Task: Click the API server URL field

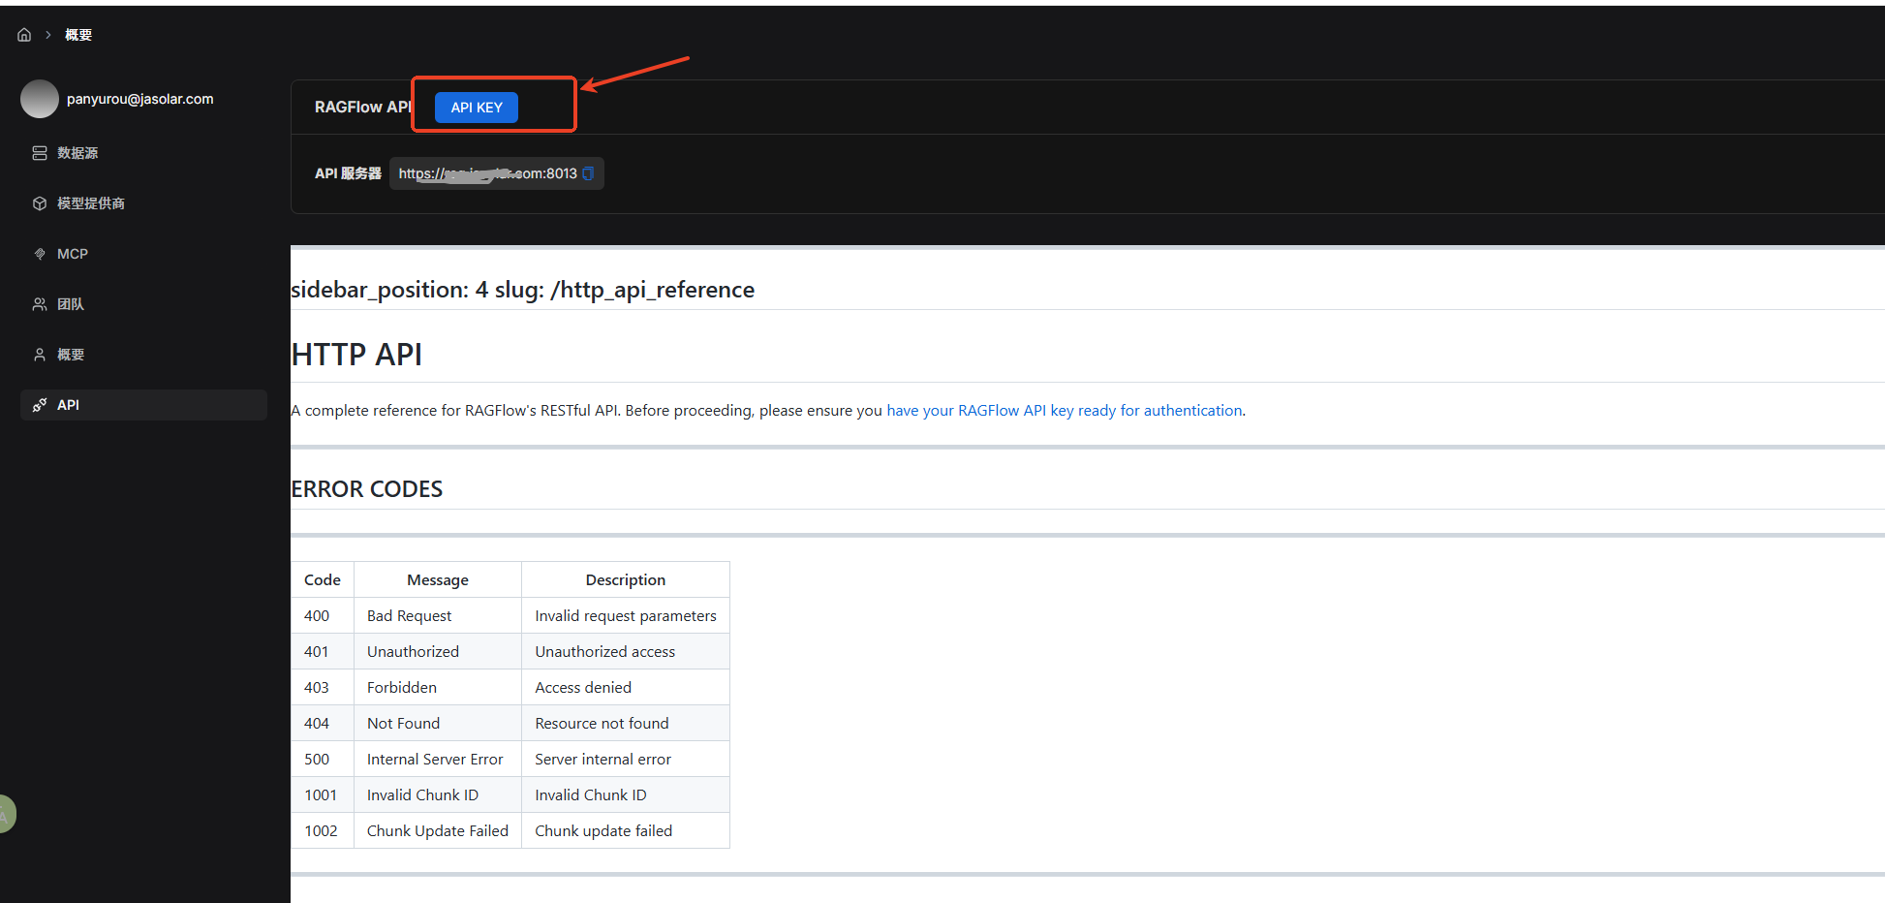Action: point(487,173)
